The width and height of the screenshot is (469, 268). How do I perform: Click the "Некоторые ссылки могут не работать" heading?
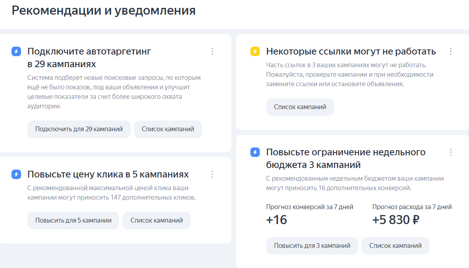coord(351,51)
